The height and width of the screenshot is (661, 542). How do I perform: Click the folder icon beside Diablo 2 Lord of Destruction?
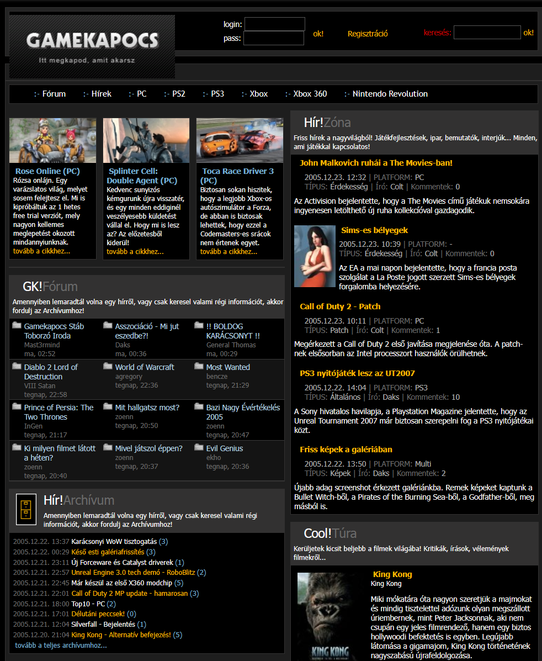(x=17, y=366)
